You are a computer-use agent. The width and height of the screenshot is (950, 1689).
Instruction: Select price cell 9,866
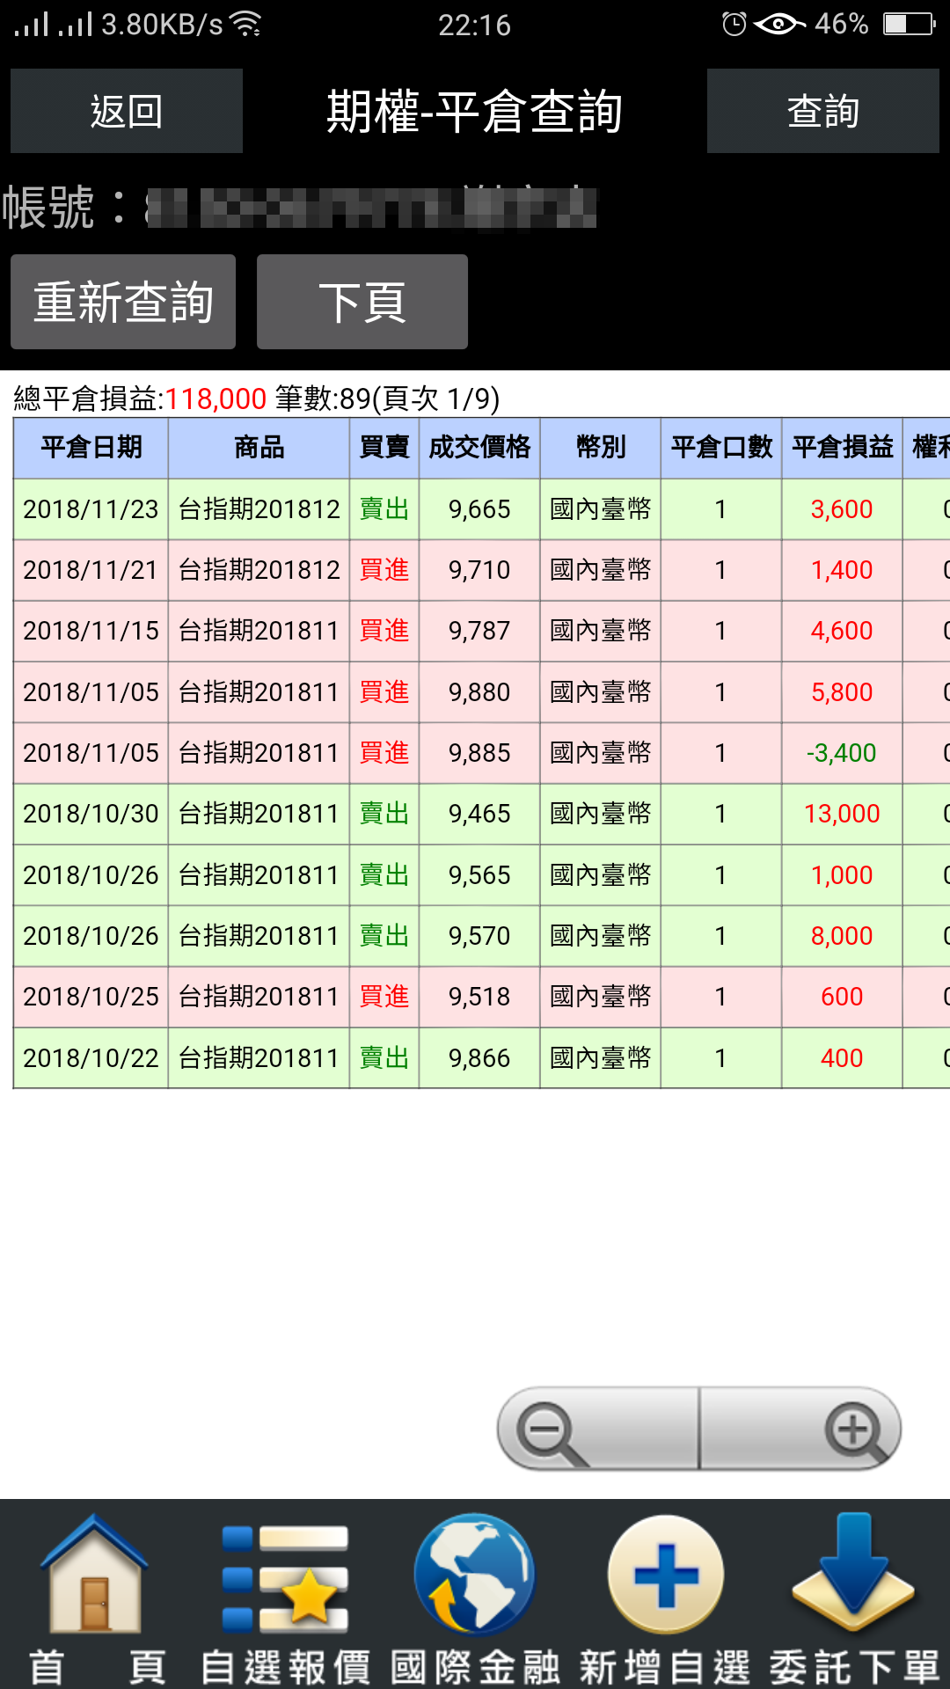click(x=479, y=1058)
